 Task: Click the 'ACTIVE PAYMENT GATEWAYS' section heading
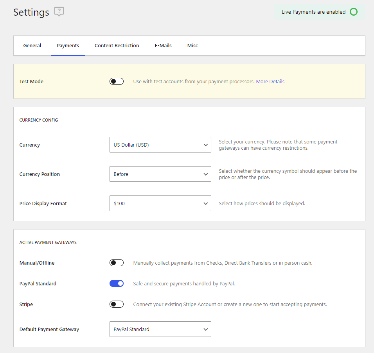point(48,242)
